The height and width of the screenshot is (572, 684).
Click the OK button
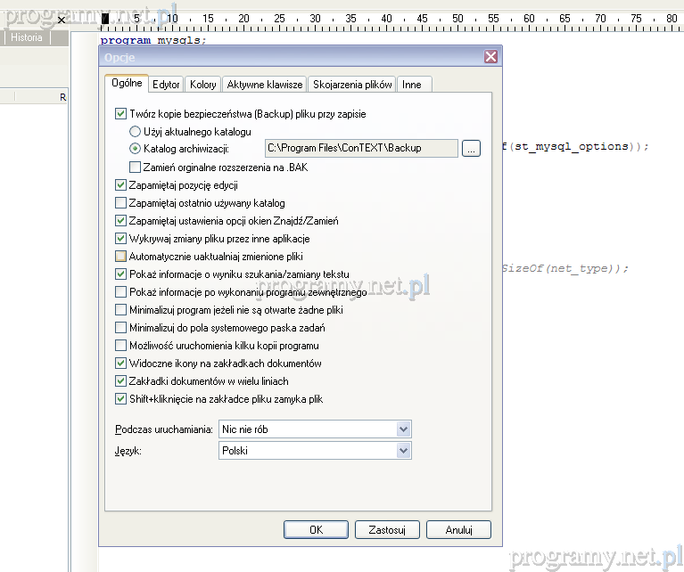tap(316, 529)
